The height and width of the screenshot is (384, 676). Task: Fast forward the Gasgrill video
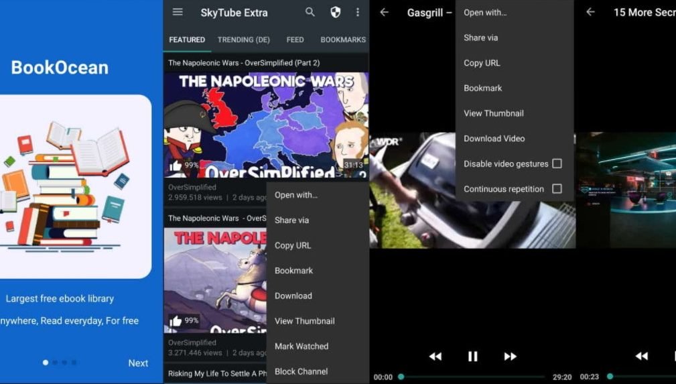pos(510,357)
